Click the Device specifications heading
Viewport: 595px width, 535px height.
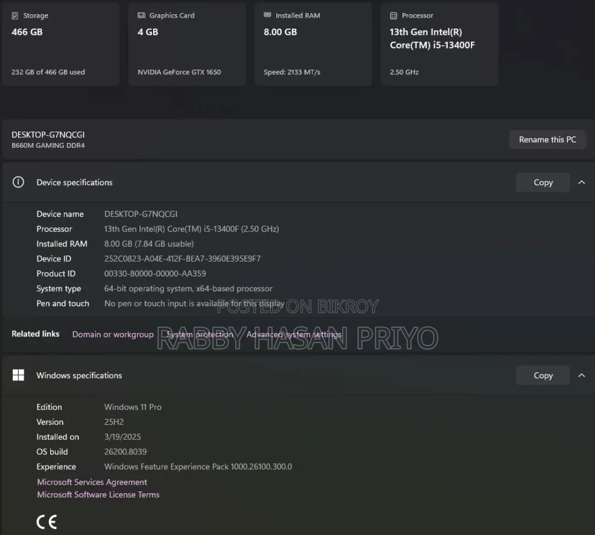[74, 183]
